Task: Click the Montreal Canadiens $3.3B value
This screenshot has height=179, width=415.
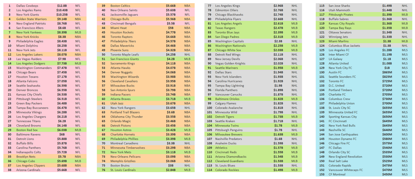Action: (170, 143)
